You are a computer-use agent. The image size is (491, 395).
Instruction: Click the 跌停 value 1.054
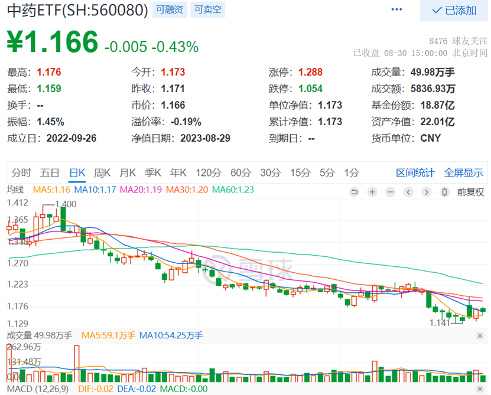click(310, 89)
